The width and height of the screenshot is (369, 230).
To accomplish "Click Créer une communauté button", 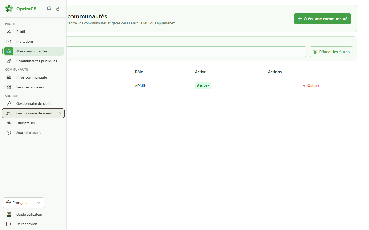I will tap(322, 19).
